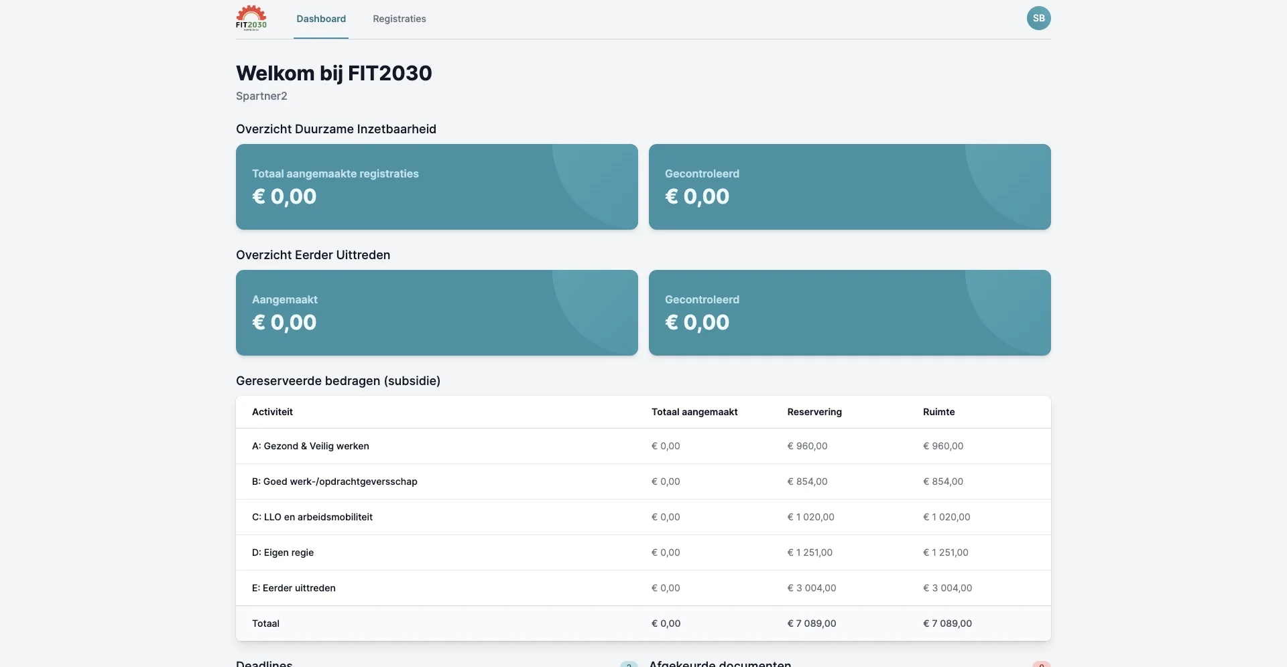Screen dimensions: 1287x667
Task: Select Gecontroleerd card under Eerder Uittreden
Action: [x=849, y=313]
